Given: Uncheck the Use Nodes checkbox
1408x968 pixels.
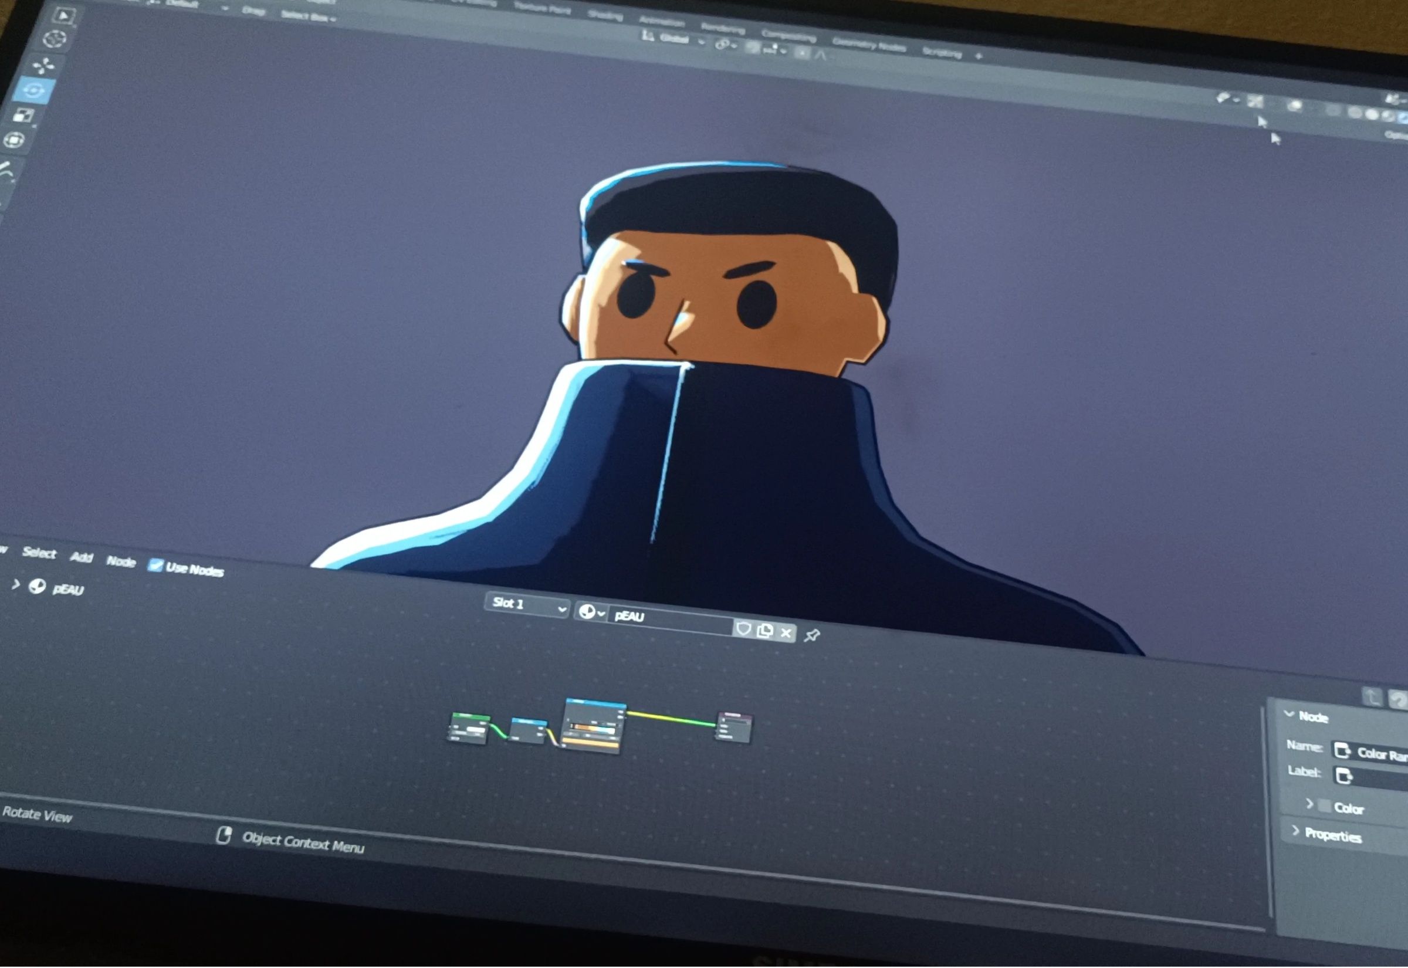Looking at the screenshot, I should (156, 566).
